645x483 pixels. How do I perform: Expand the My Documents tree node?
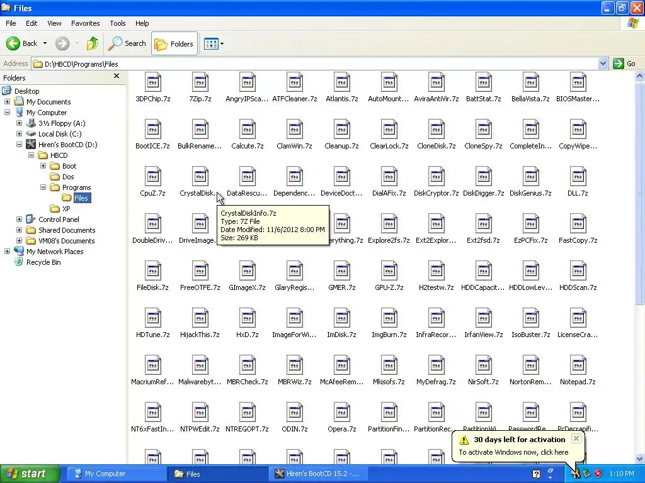(7, 101)
